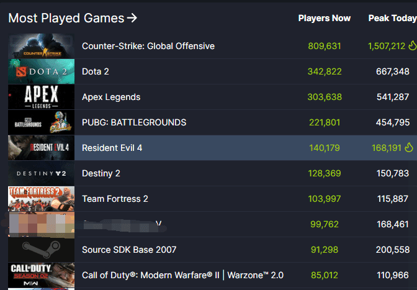This screenshot has width=417, height=290.
Task: Open the Resident Evil 4 thumbnail
Action: [41, 148]
